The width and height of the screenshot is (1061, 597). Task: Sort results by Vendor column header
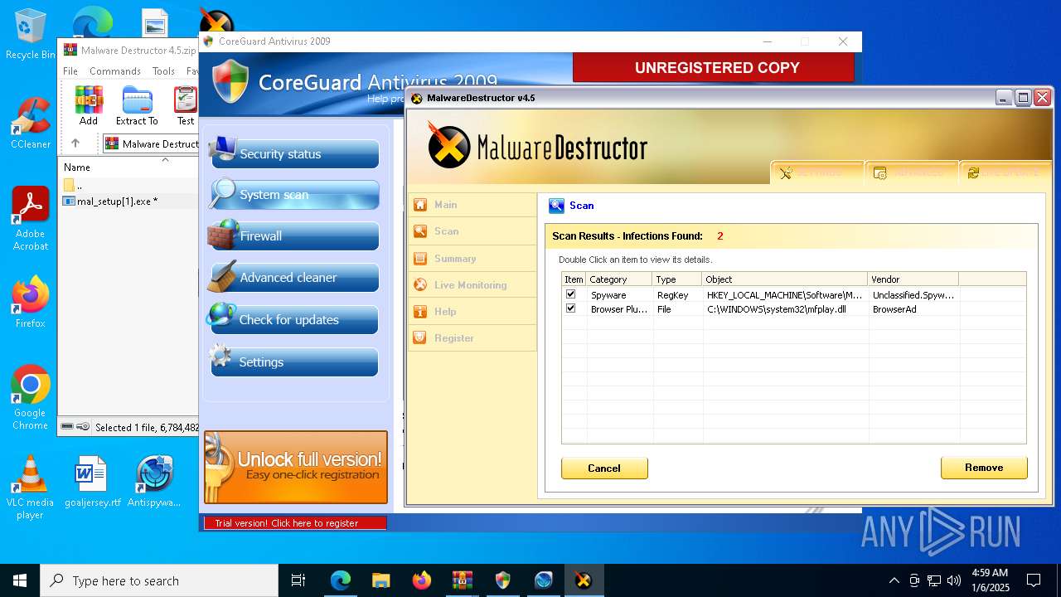[x=913, y=279]
